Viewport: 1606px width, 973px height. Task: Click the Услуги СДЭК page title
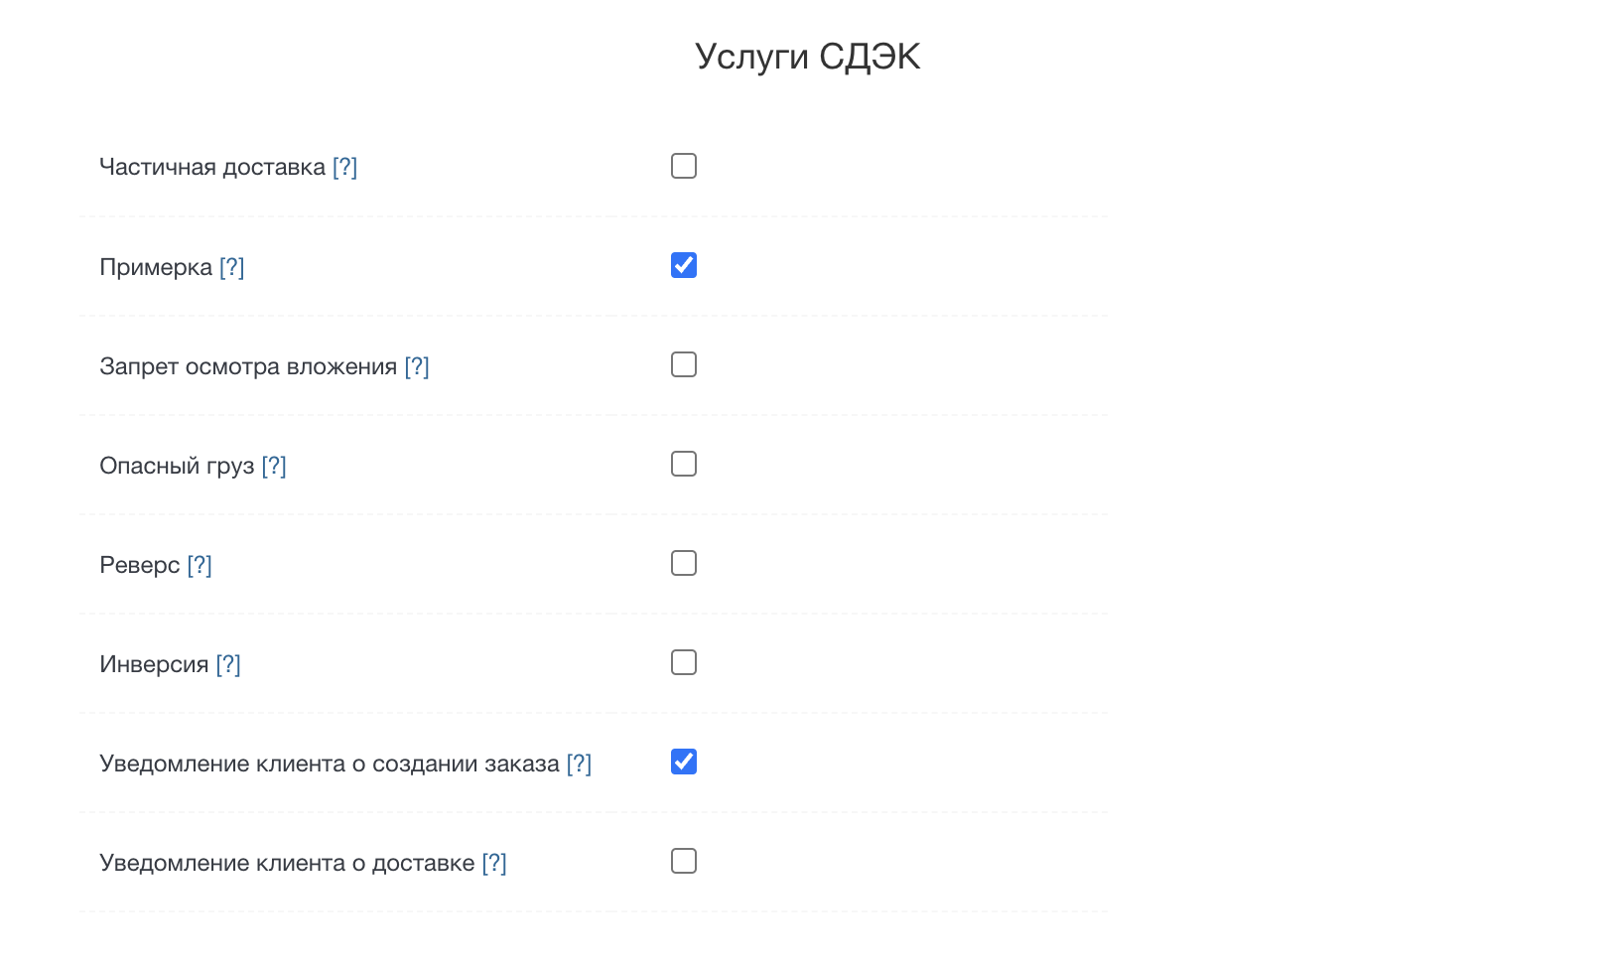[x=807, y=56]
